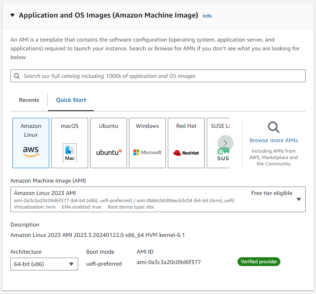This screenshot has height=294, width=316.
Task: Open the Architecture 64-bit (x86) dropdown
Action: (44, 264)
